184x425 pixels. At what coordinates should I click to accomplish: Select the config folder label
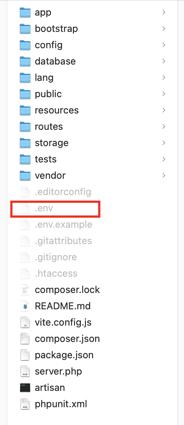[x=49, y=45]
